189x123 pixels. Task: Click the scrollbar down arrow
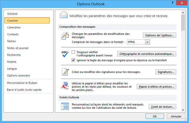(x=183, y=109)
